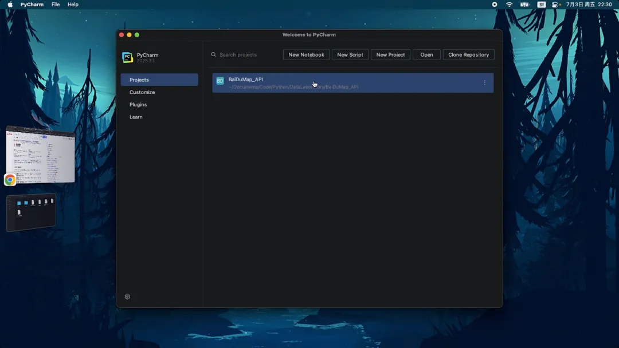This screenshot has height=348, width=619.
Task: Open the File menu
Action: click(55, 5)
